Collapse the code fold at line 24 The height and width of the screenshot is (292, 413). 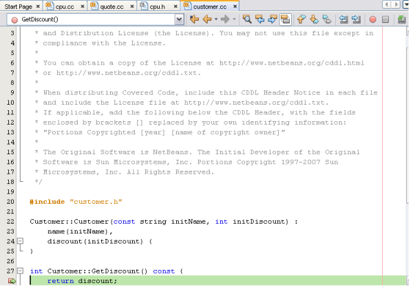[20, 241]
